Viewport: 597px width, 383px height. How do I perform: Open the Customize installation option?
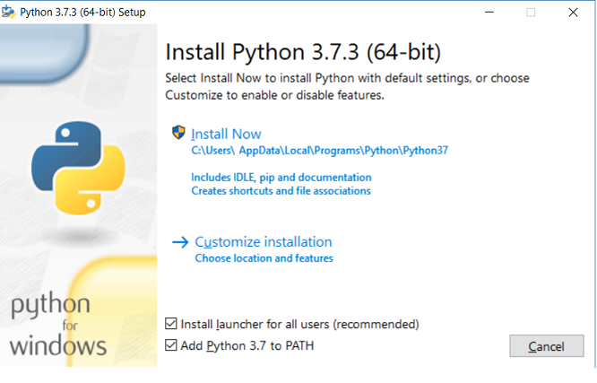(263, 242)
